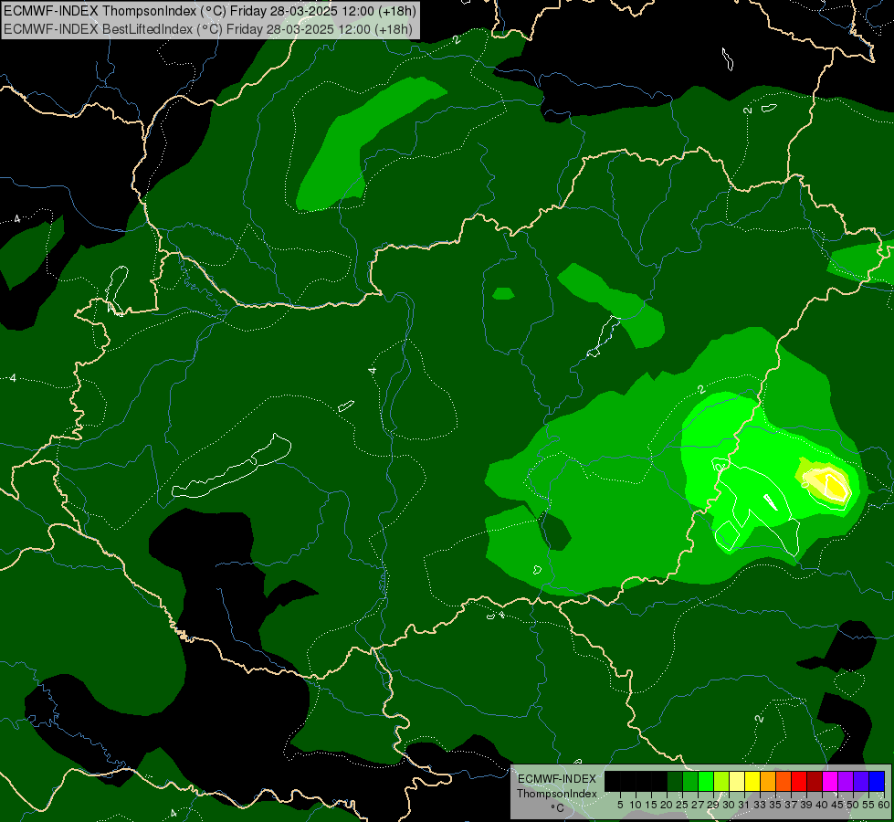This screenshot has height=822, width=894.
Task: Click the ThompsonIndex title line at top
Action: click(x=210, y=11)
